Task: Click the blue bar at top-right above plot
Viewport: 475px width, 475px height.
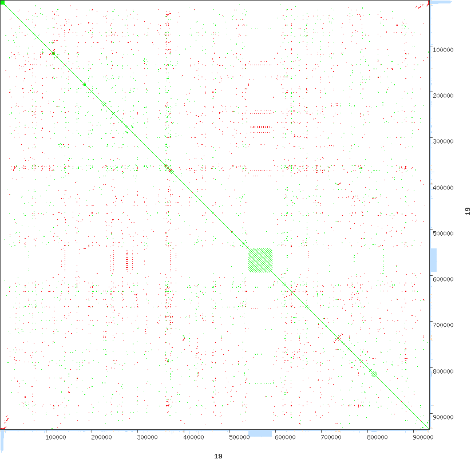Action: point(440,2)
